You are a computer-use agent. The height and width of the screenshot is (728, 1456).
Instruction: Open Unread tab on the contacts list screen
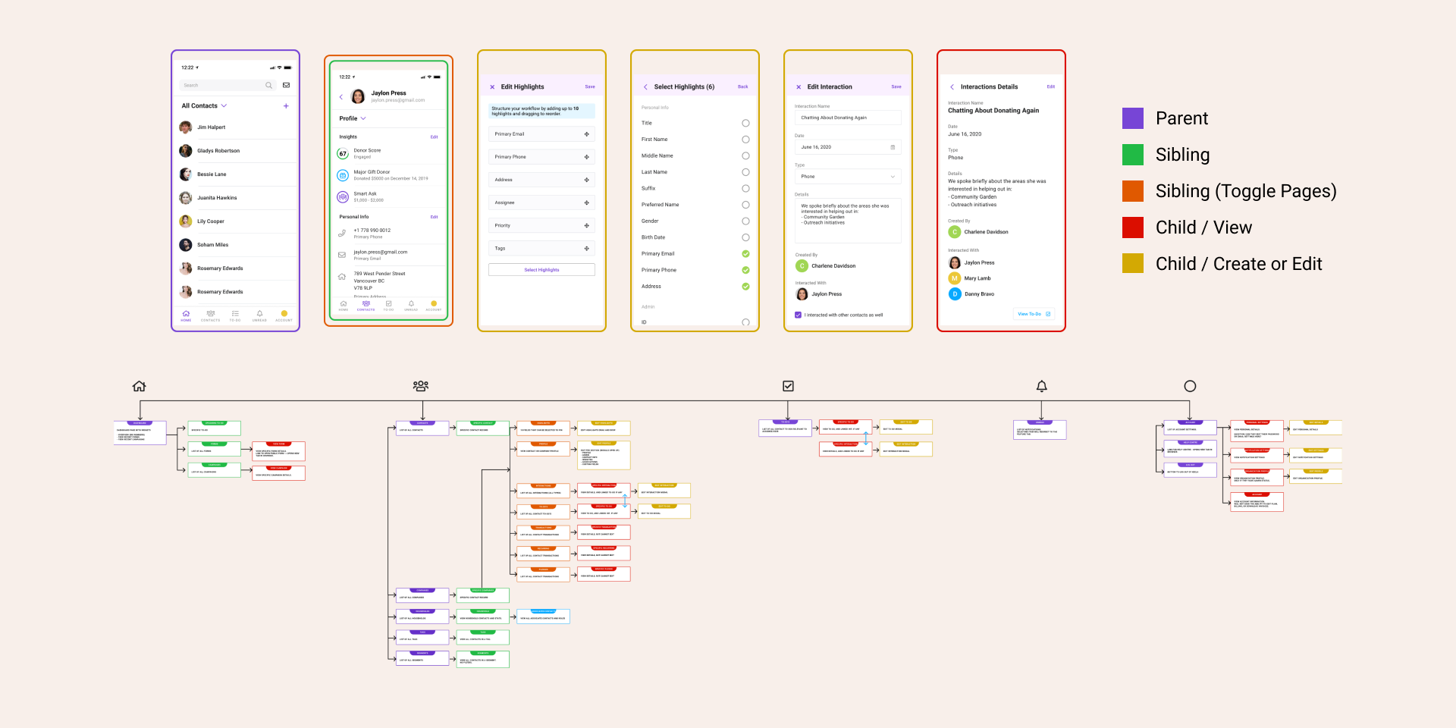click(x=259, y=315)
